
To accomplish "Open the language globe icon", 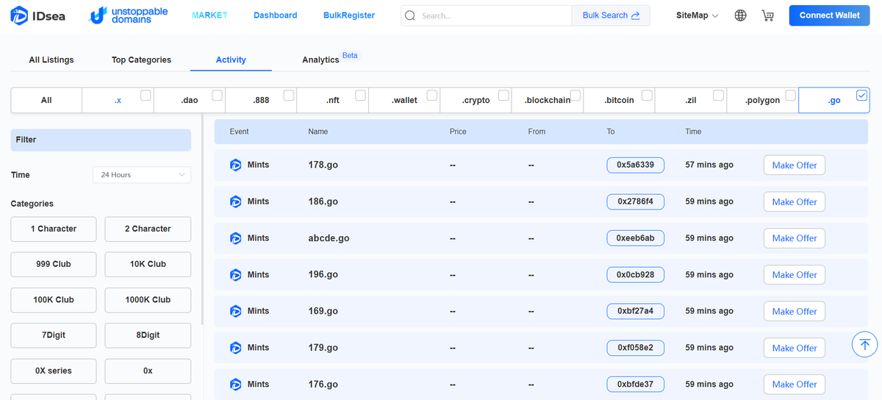I will tap(741, 15).
